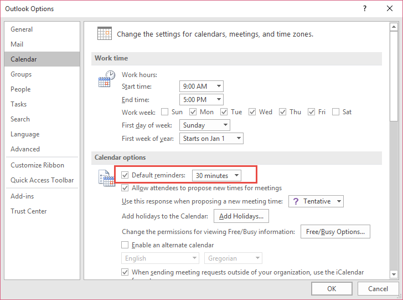Select the Search category

[x=42, y=119]
